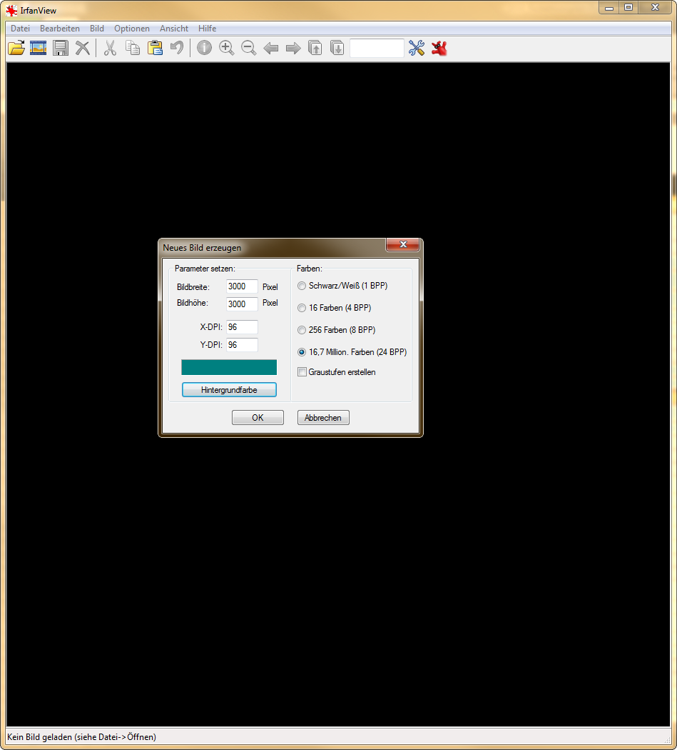Click the X-DPI input field
The image size is (677, 750).
coord(242,327)
